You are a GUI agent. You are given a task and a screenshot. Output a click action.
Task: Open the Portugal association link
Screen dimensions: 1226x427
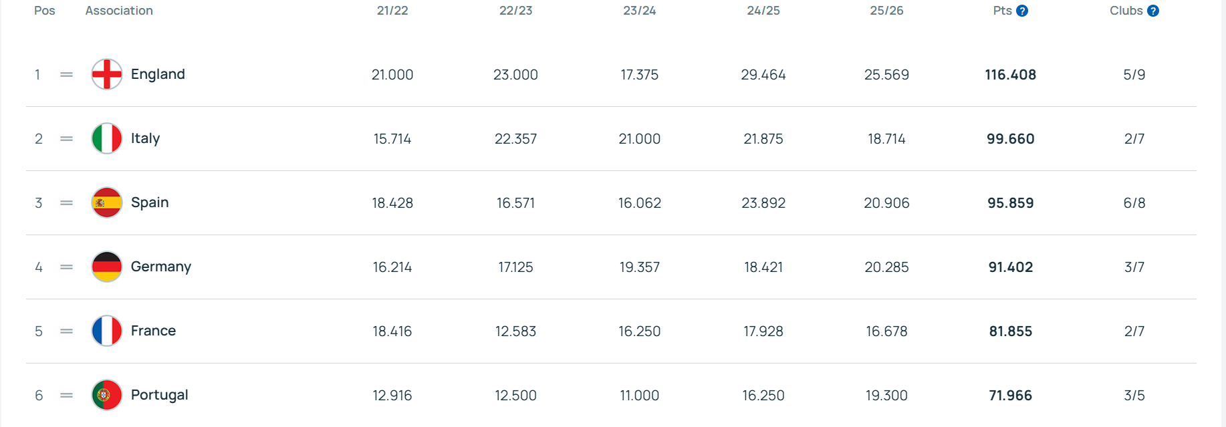click(x=159, y=395)
